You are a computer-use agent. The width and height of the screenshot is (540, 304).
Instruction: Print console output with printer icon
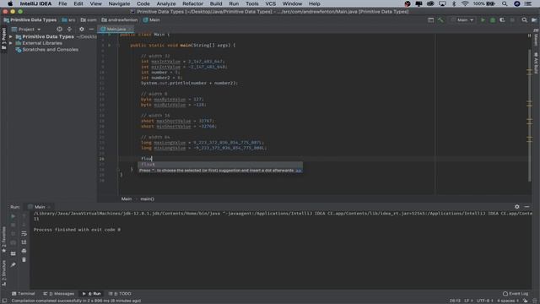[x=24, y=251]
